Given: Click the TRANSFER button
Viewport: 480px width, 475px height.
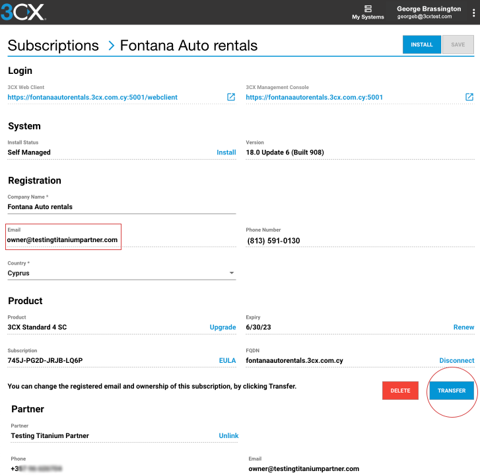Looking at the screenshot, I should click(452, 391).
